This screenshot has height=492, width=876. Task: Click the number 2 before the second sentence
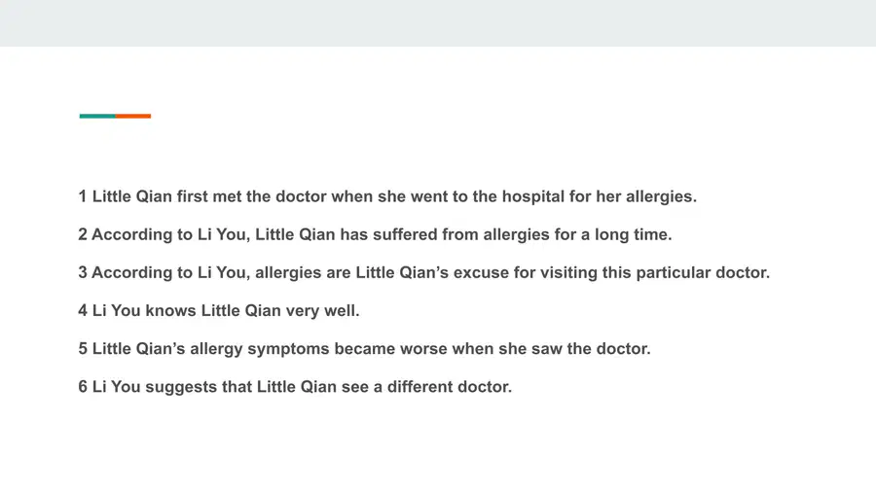pos(83,234)
